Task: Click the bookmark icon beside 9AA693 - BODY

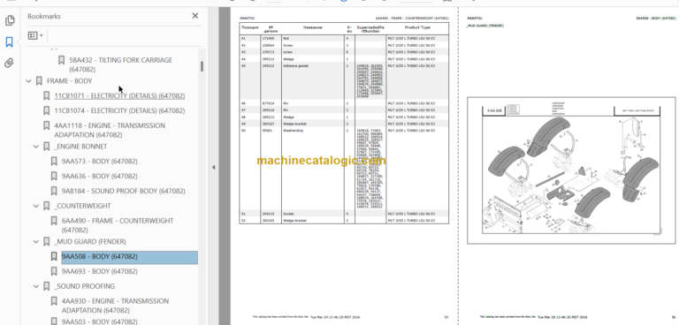Action: pos(54,271)
